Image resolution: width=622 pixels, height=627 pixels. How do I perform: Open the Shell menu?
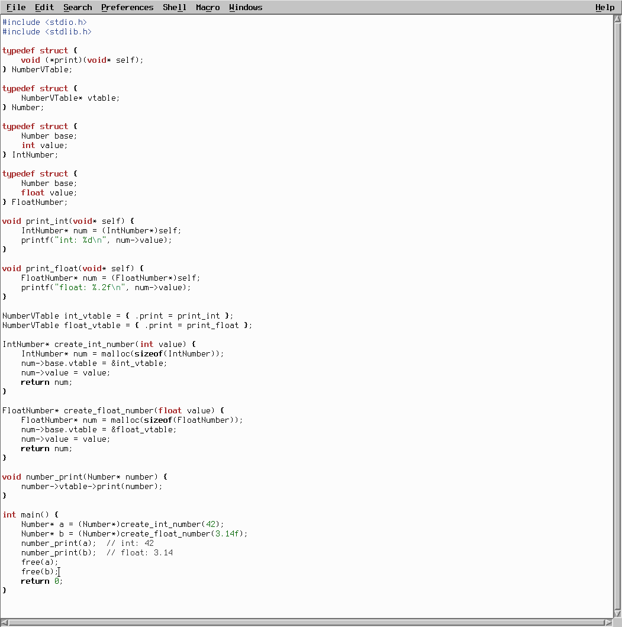175,7
